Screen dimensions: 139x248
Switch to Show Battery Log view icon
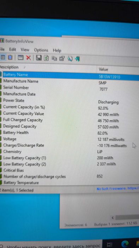10,57
